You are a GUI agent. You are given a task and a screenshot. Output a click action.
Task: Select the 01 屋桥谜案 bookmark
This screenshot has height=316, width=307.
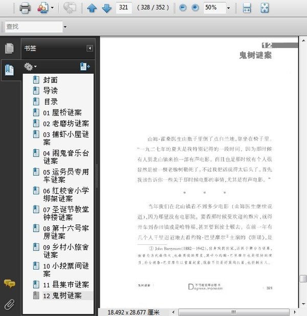(x=62, y=112)
